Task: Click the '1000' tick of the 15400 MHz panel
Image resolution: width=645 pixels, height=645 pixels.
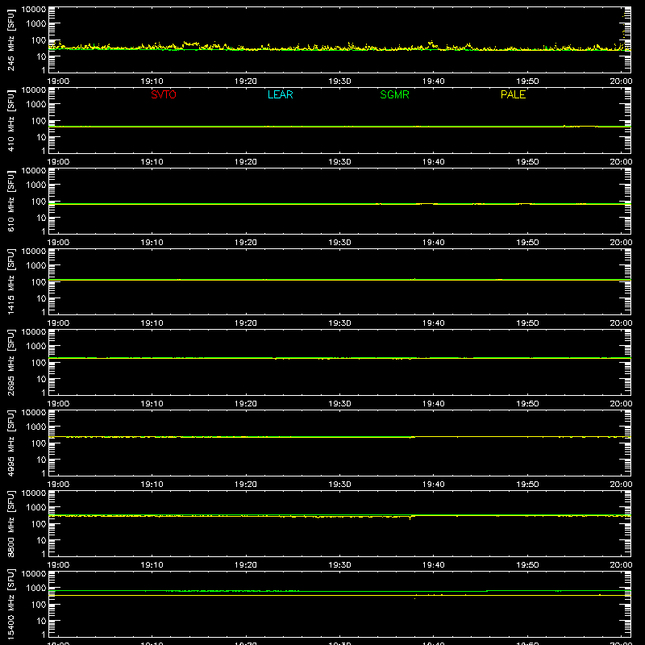Action: tap(36, 588)
